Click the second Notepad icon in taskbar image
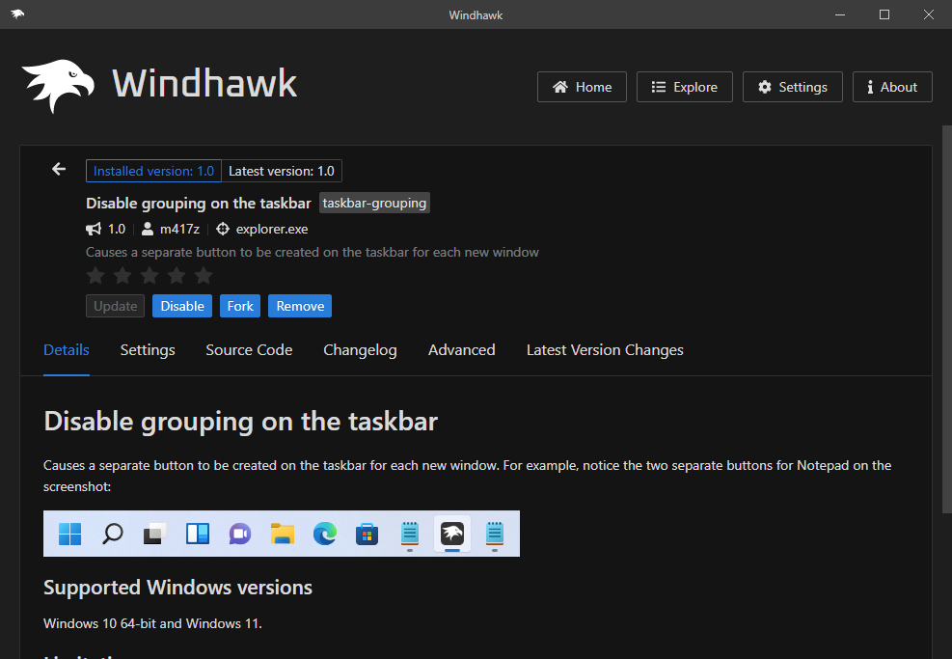Screen dimensions: 952x659 [495, 534]
